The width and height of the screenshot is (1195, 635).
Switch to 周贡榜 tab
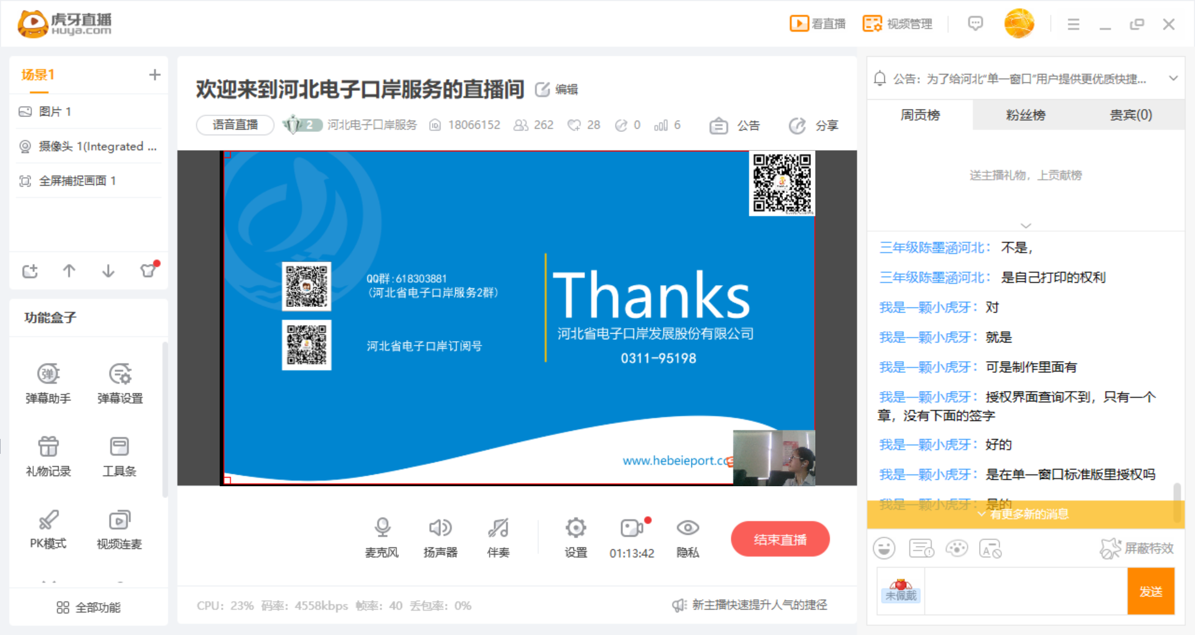point(920,115)
